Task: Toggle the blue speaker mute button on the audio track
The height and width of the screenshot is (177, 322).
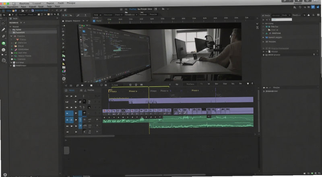Action: click(x=67, y=120)
